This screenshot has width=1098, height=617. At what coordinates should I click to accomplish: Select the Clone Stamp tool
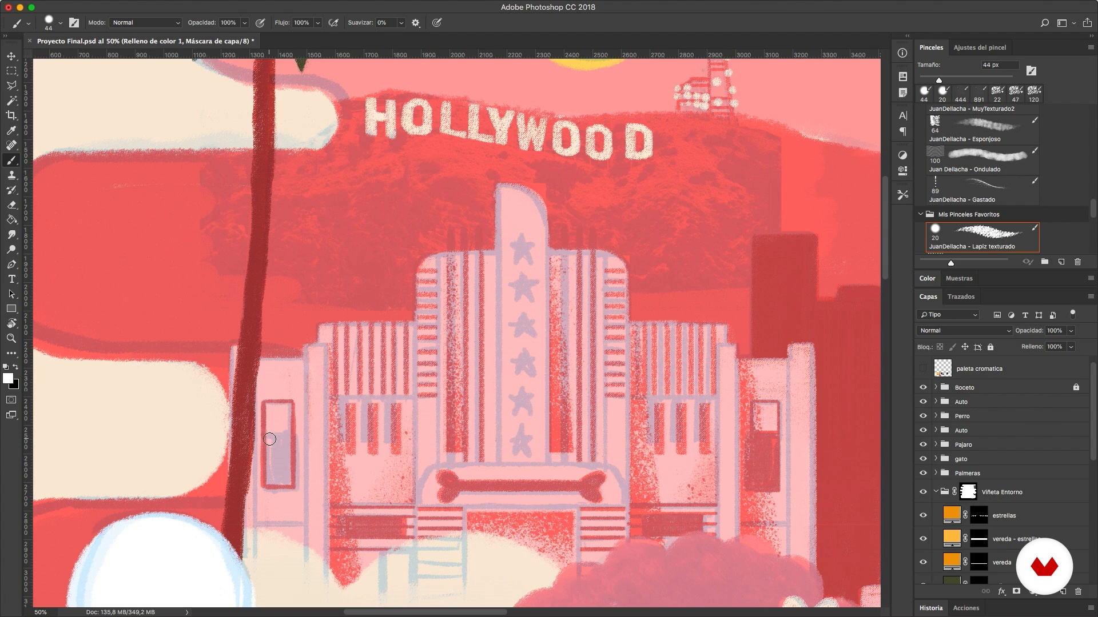tap(11, 175)
